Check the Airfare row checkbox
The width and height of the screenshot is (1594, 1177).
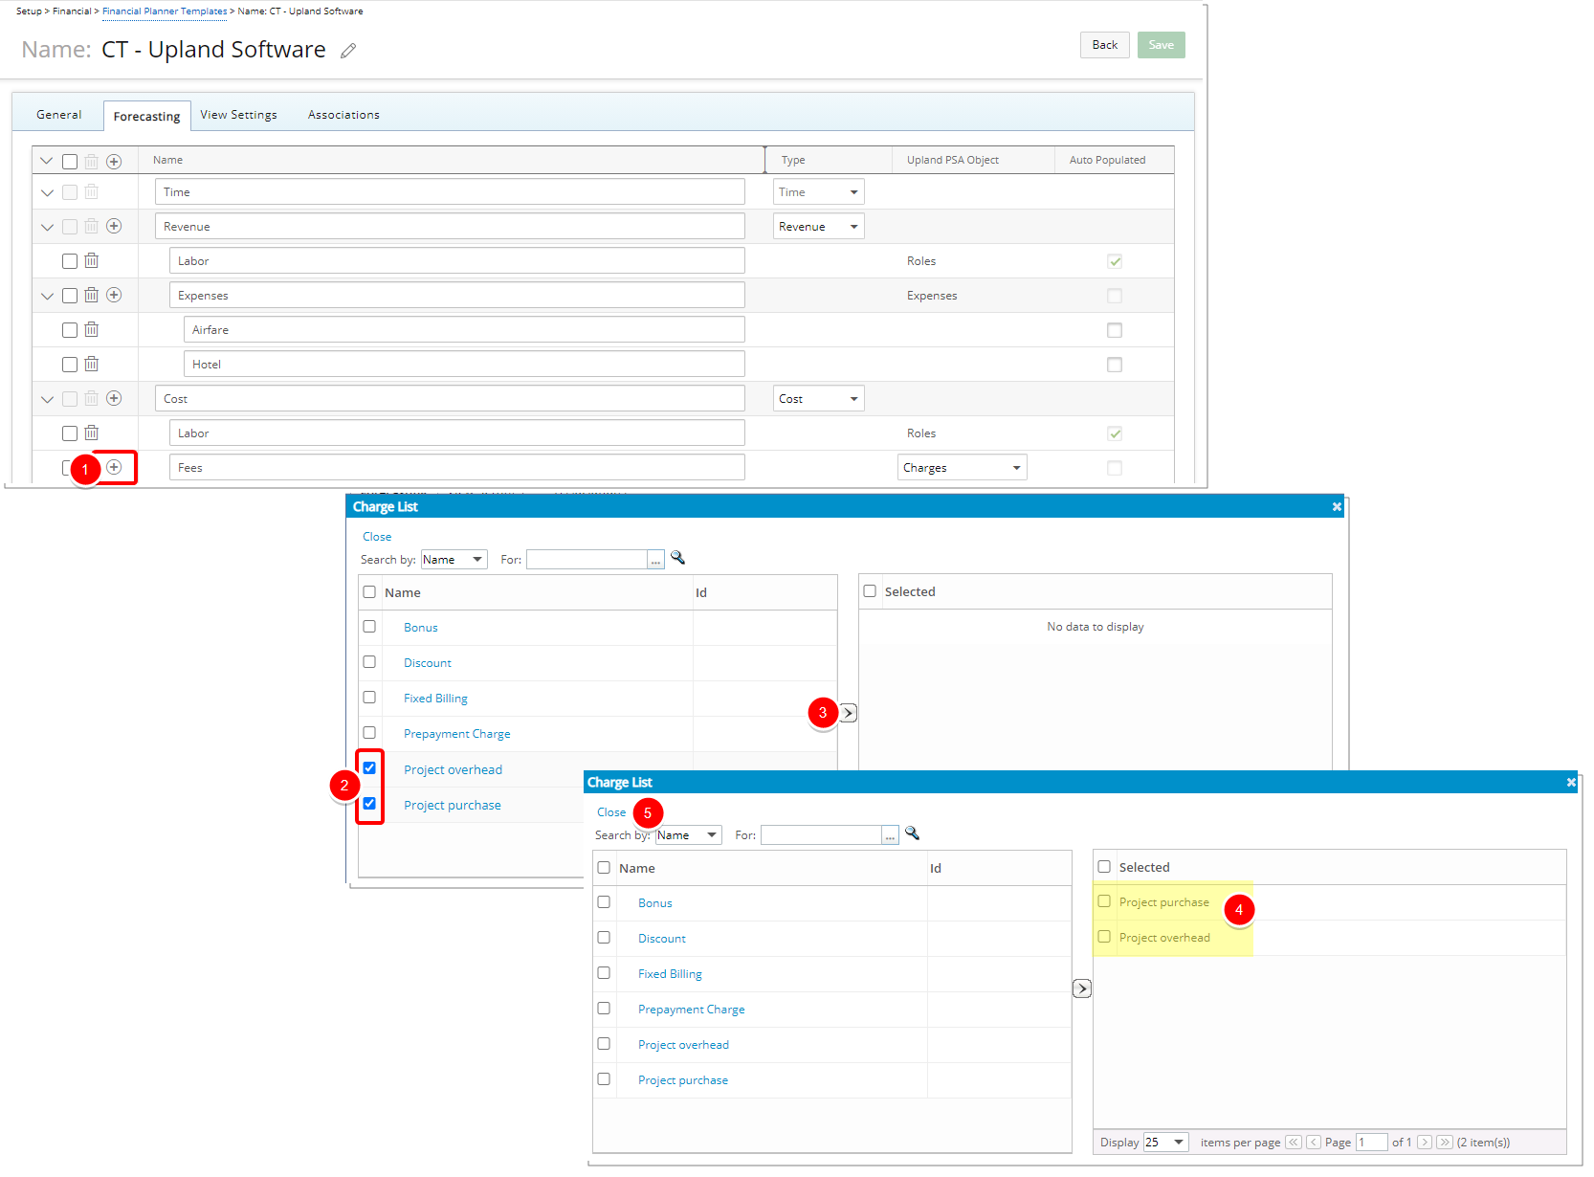click(x=70, y=330)
